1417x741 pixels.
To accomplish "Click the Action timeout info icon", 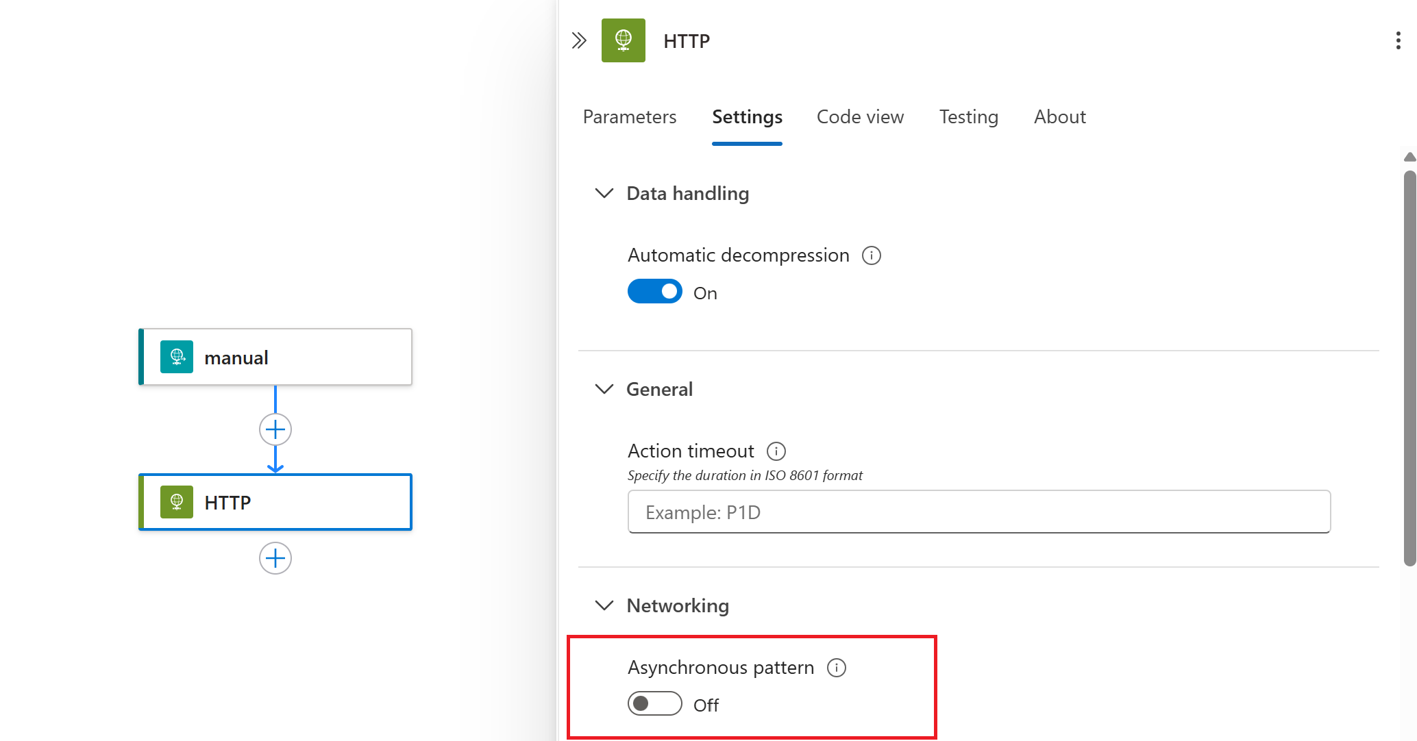I will (x=776, y=451).
